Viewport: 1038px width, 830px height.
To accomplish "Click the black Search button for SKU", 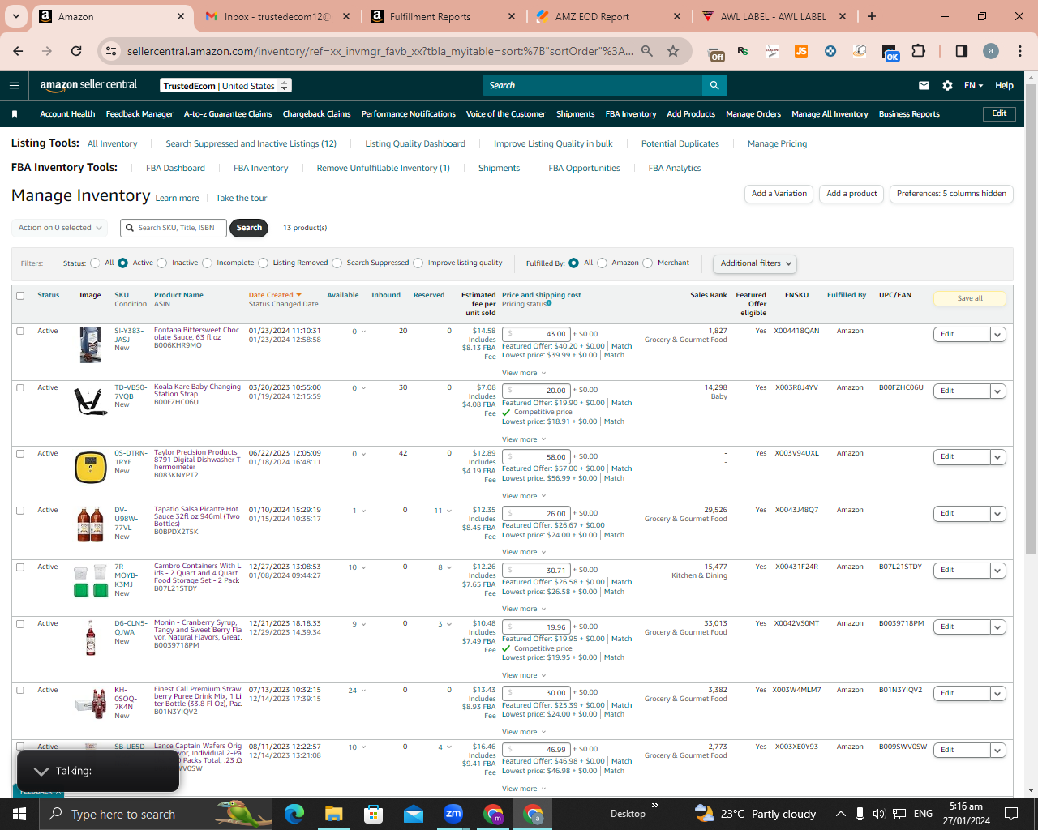I will coord(249,228).
